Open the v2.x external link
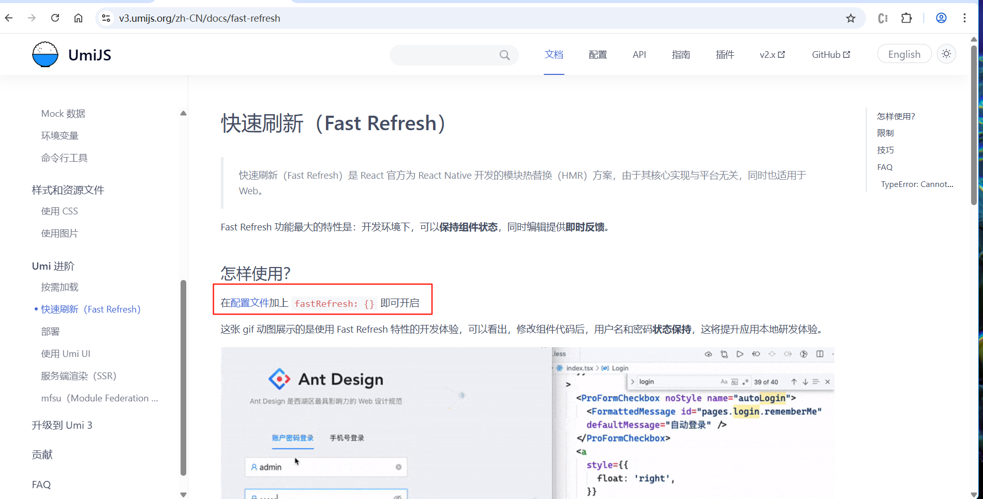 [772, 55]
